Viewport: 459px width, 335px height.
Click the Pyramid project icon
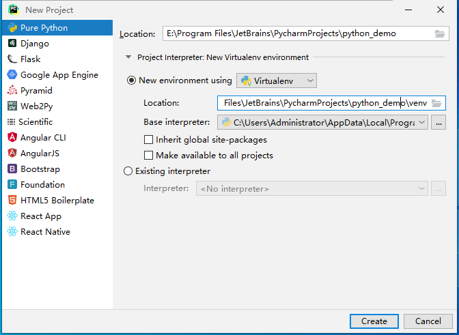pos(12,91)
